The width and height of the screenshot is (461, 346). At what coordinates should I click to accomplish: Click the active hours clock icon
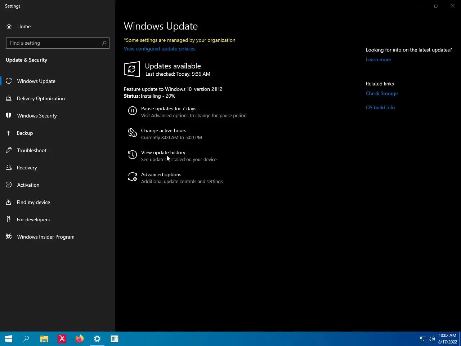[x=133, y=133]
